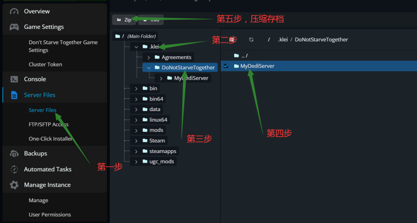The width and height of the screenshot is (417, 223).
Task: Uncheck the MyDediServer folder checkbox
Action: click(226, 66)
